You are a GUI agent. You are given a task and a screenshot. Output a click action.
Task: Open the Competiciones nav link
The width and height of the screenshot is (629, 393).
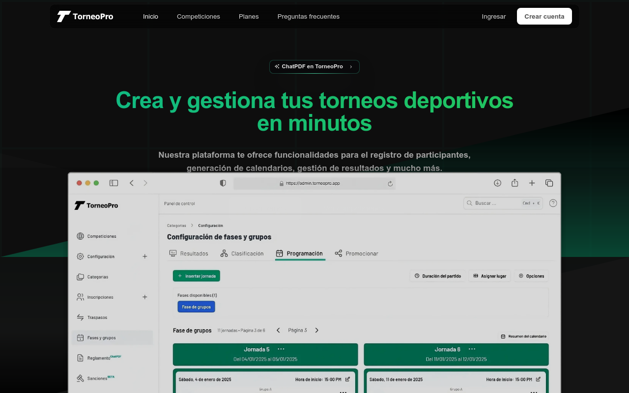click(199, 16)
